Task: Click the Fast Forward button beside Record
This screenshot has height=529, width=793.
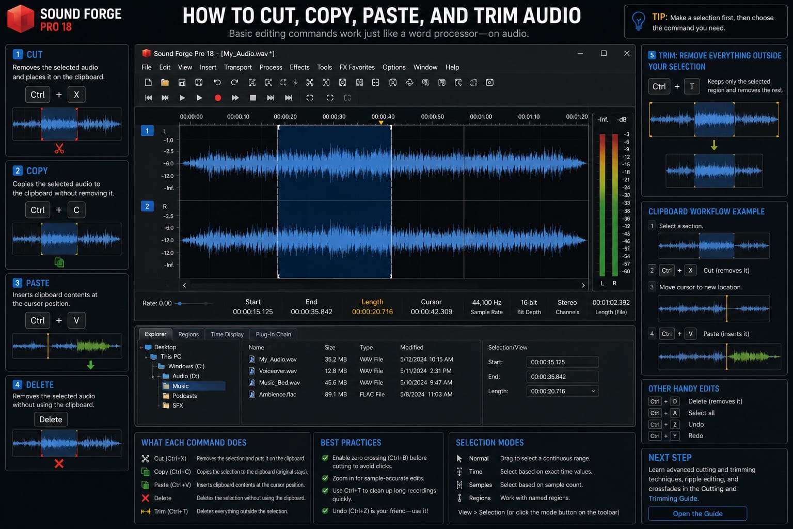Action: coord(235,98)
